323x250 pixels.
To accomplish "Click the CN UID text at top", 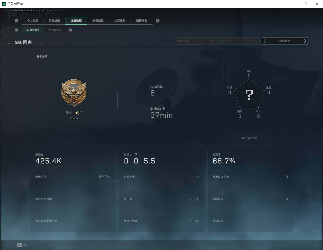I will click(x=34, y=11).
